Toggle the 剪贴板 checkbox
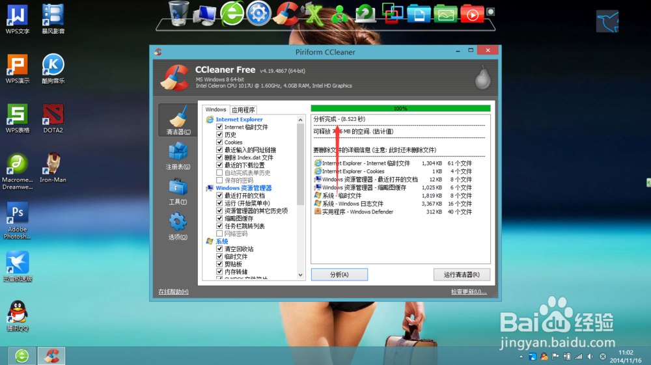 click(x=219, y=264)
